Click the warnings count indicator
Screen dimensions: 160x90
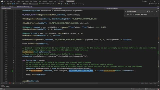tap(14, 83)
